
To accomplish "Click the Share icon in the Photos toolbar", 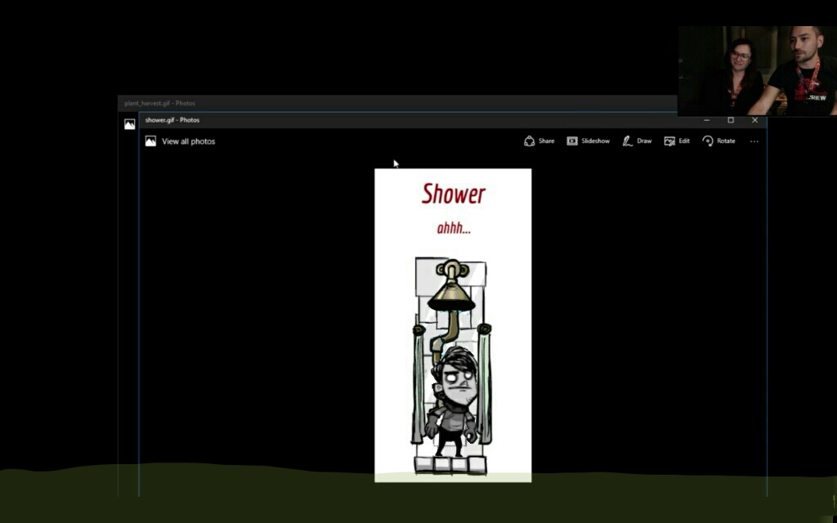I will 529,141.
